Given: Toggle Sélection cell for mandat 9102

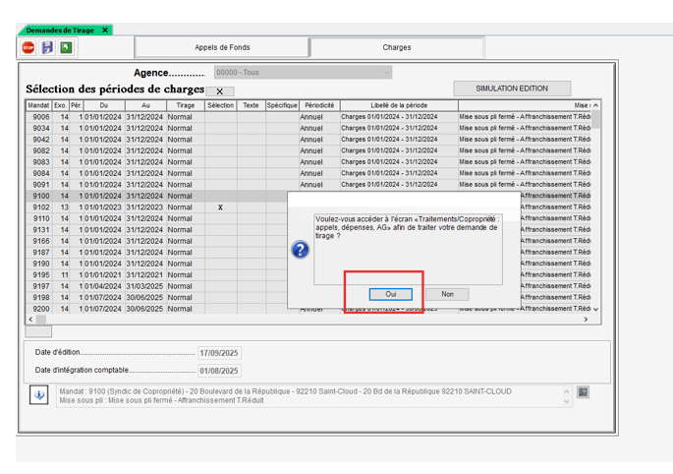Looking at the screenshot, I should (x=220, y=207).
